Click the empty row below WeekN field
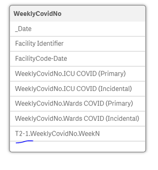Screen dimensions: 158x170 78,146
